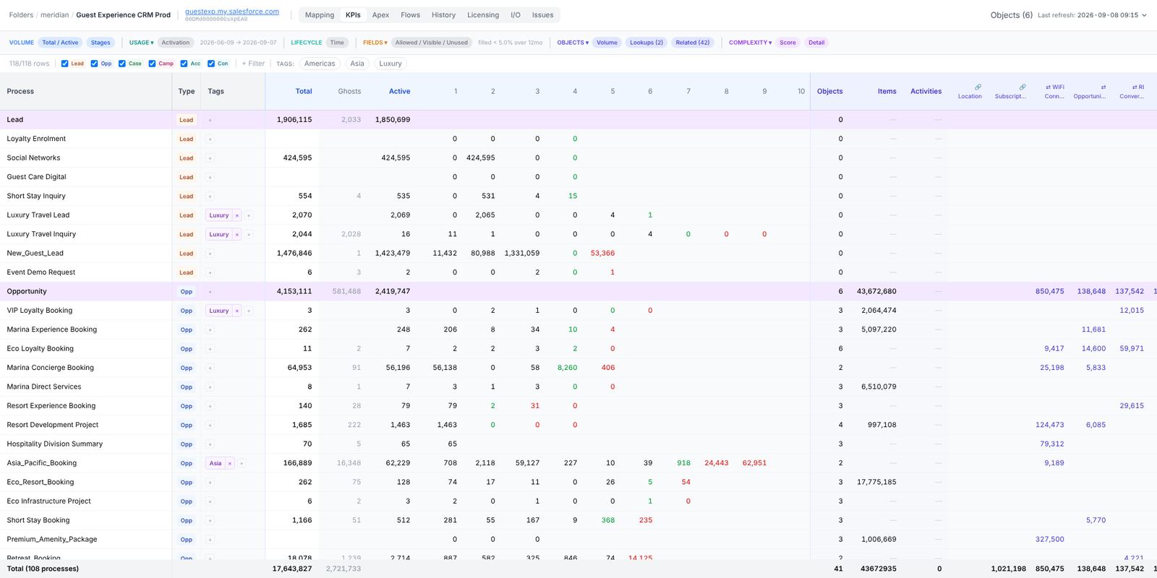This screenshot has width=1157, height=578.
Task: Disable the Con type checkbox
Action: pos(211,64)
